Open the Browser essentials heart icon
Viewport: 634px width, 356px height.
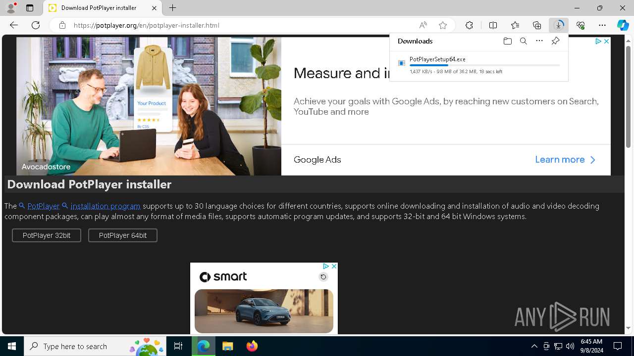581,25
